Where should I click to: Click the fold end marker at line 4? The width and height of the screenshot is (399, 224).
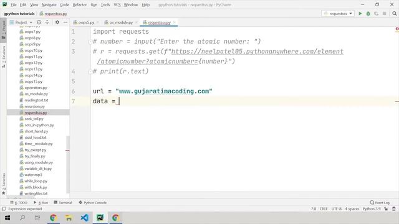(90, 72)
